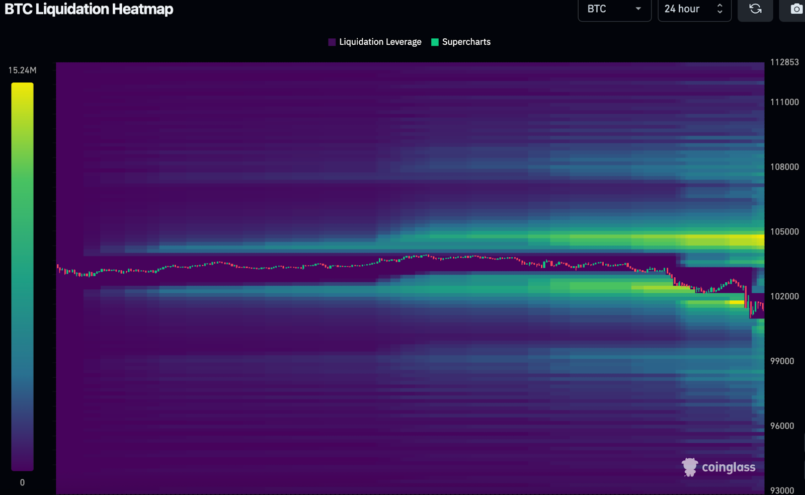Click the 112853 top price label
The height and width of the screenshot is (495, 805).
point(784,62)
